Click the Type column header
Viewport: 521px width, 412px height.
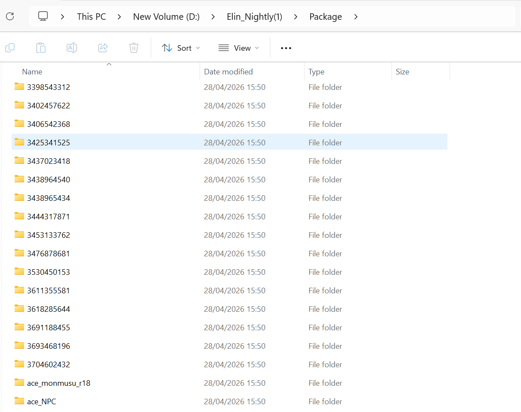coord(317,72)
